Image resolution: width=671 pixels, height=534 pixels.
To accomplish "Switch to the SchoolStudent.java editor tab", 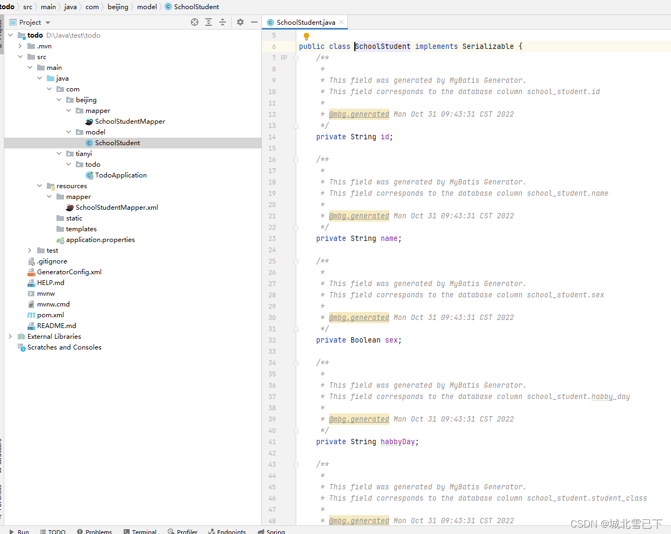I will click(304, 22).
